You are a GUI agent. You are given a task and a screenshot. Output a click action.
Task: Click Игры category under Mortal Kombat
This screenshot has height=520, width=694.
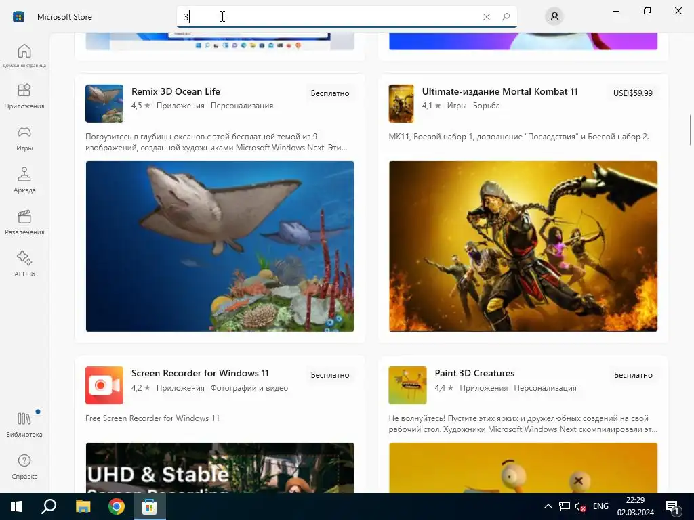click(x=457, y=106)
